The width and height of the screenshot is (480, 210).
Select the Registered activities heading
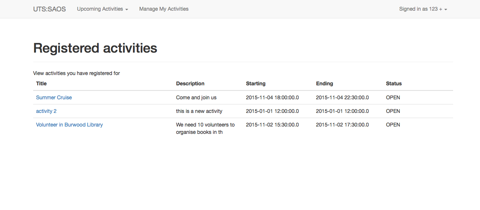pyautogui.click(x=95, y=48)
